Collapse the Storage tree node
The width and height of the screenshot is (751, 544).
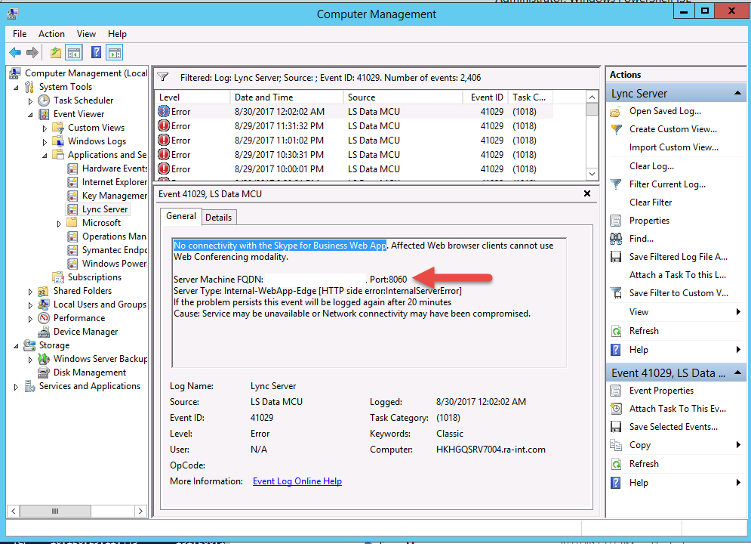pos(17,345)
